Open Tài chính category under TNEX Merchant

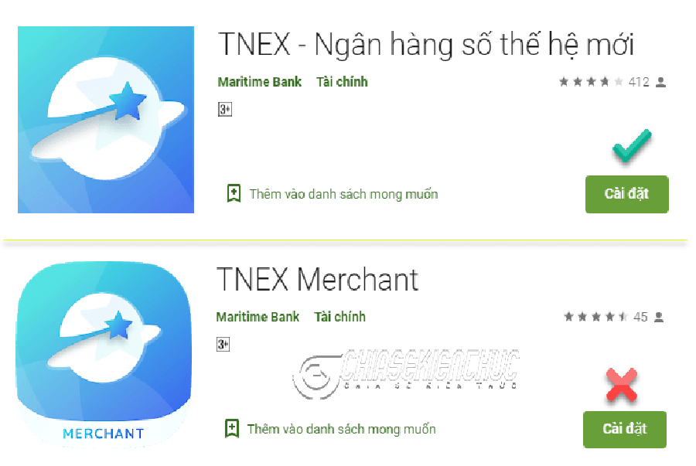pyautogui.click(x=340, y=317)
